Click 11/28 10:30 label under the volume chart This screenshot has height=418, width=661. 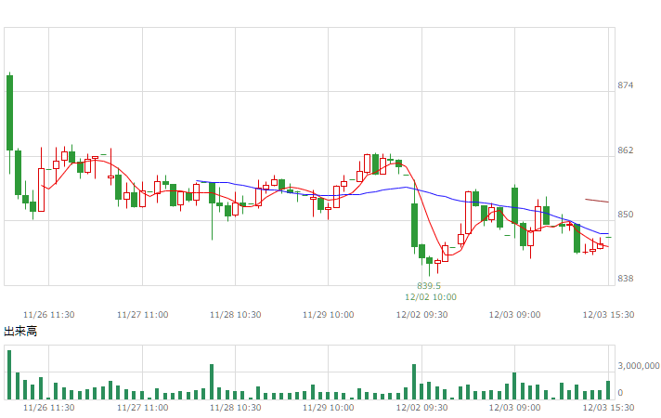click(x=235, y=408)
